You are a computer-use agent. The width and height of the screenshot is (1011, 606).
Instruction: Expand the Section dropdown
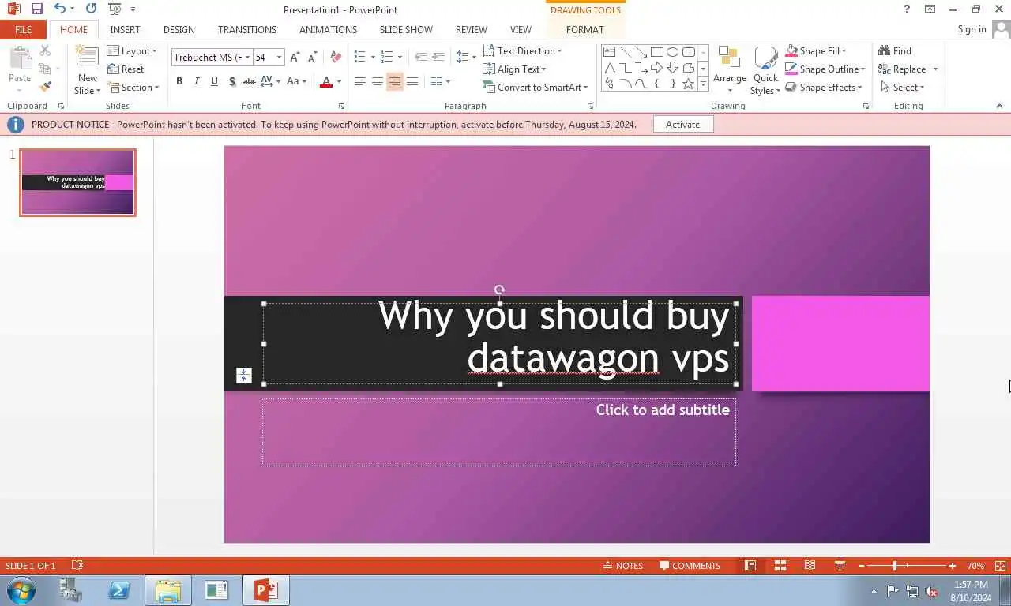pos(133,88)
